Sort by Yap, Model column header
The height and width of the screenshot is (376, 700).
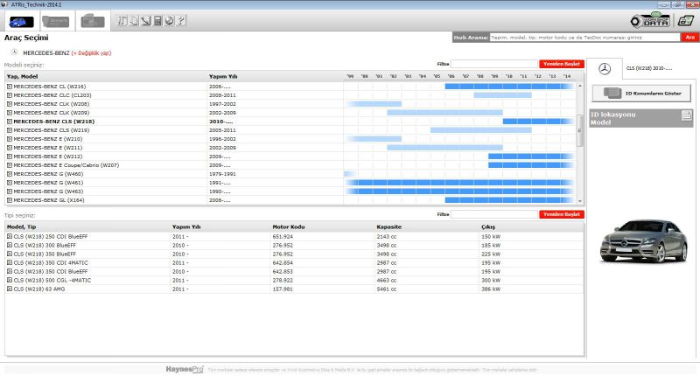(x=23, y=77)
